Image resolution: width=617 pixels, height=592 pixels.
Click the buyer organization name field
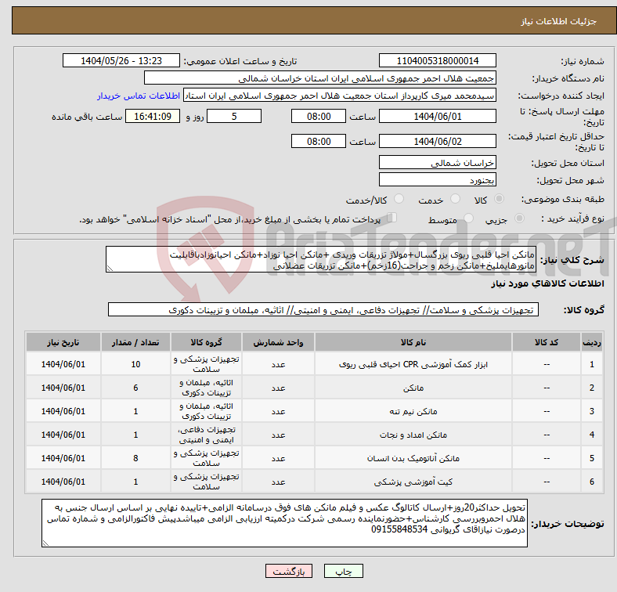[x=320, y=78]
